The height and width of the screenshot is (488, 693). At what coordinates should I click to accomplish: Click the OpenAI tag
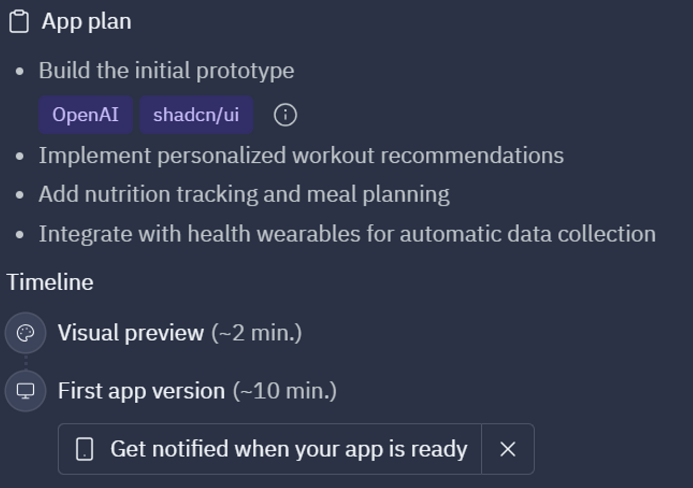[x=86, y=115]
